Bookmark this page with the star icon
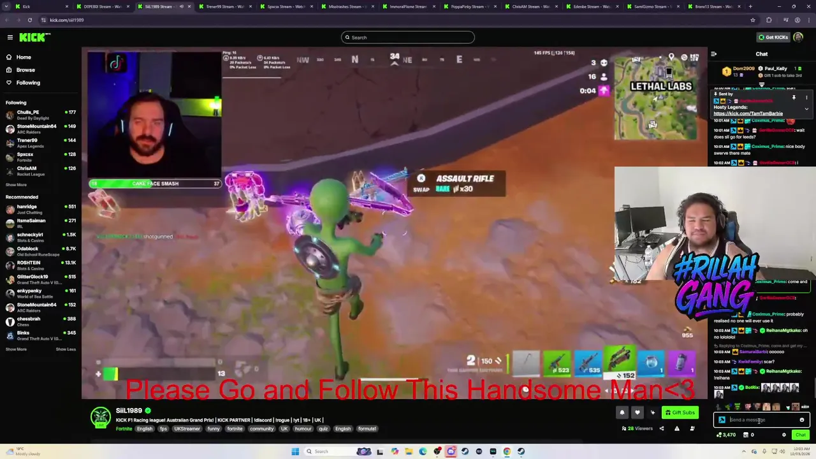Image resolution: width=816 pixels, height=459 pixels. click(753, 20)
